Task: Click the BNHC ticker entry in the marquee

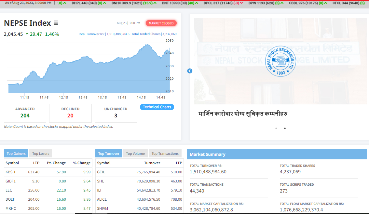Action: [134, 3]
